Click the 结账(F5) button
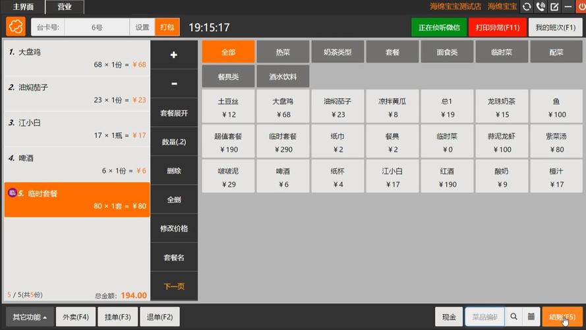The width and height of the screenshot is (586, 330). coord(562,317)
